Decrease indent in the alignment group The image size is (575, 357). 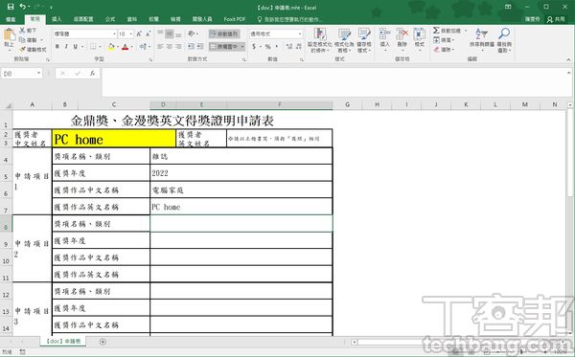pos(191,47)
